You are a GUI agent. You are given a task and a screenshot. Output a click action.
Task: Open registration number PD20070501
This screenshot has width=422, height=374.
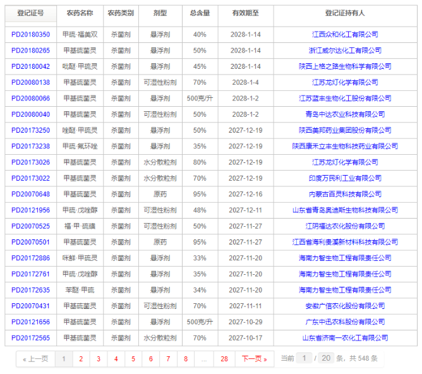[x=30, y=242]
